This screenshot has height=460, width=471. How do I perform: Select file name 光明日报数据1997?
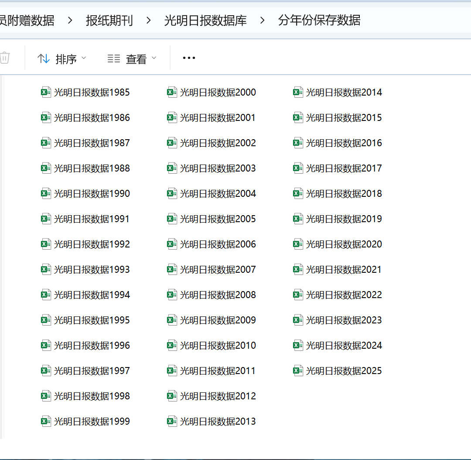(92, 371)
